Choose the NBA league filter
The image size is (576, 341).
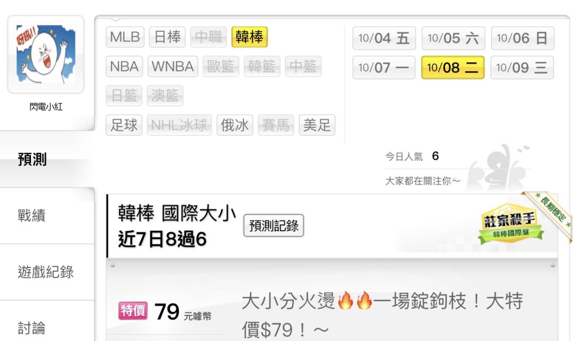coord(124,67)
